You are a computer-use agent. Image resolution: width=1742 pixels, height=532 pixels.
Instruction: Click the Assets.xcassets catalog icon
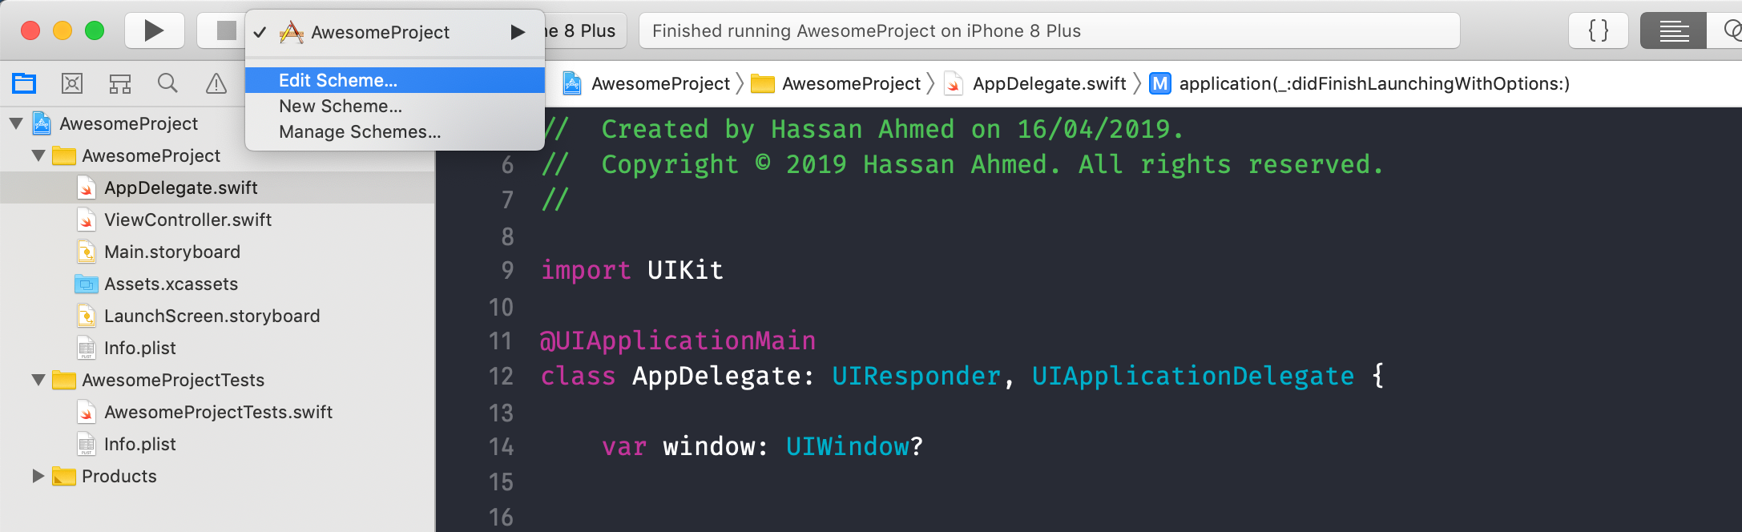(x=88, y=283)
